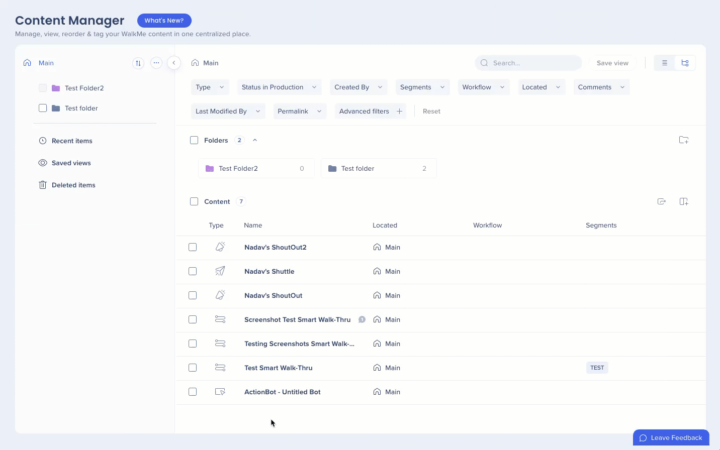Open the Advanced filters button
Screen dimensions: 720x450
click(x=371, y=111)
